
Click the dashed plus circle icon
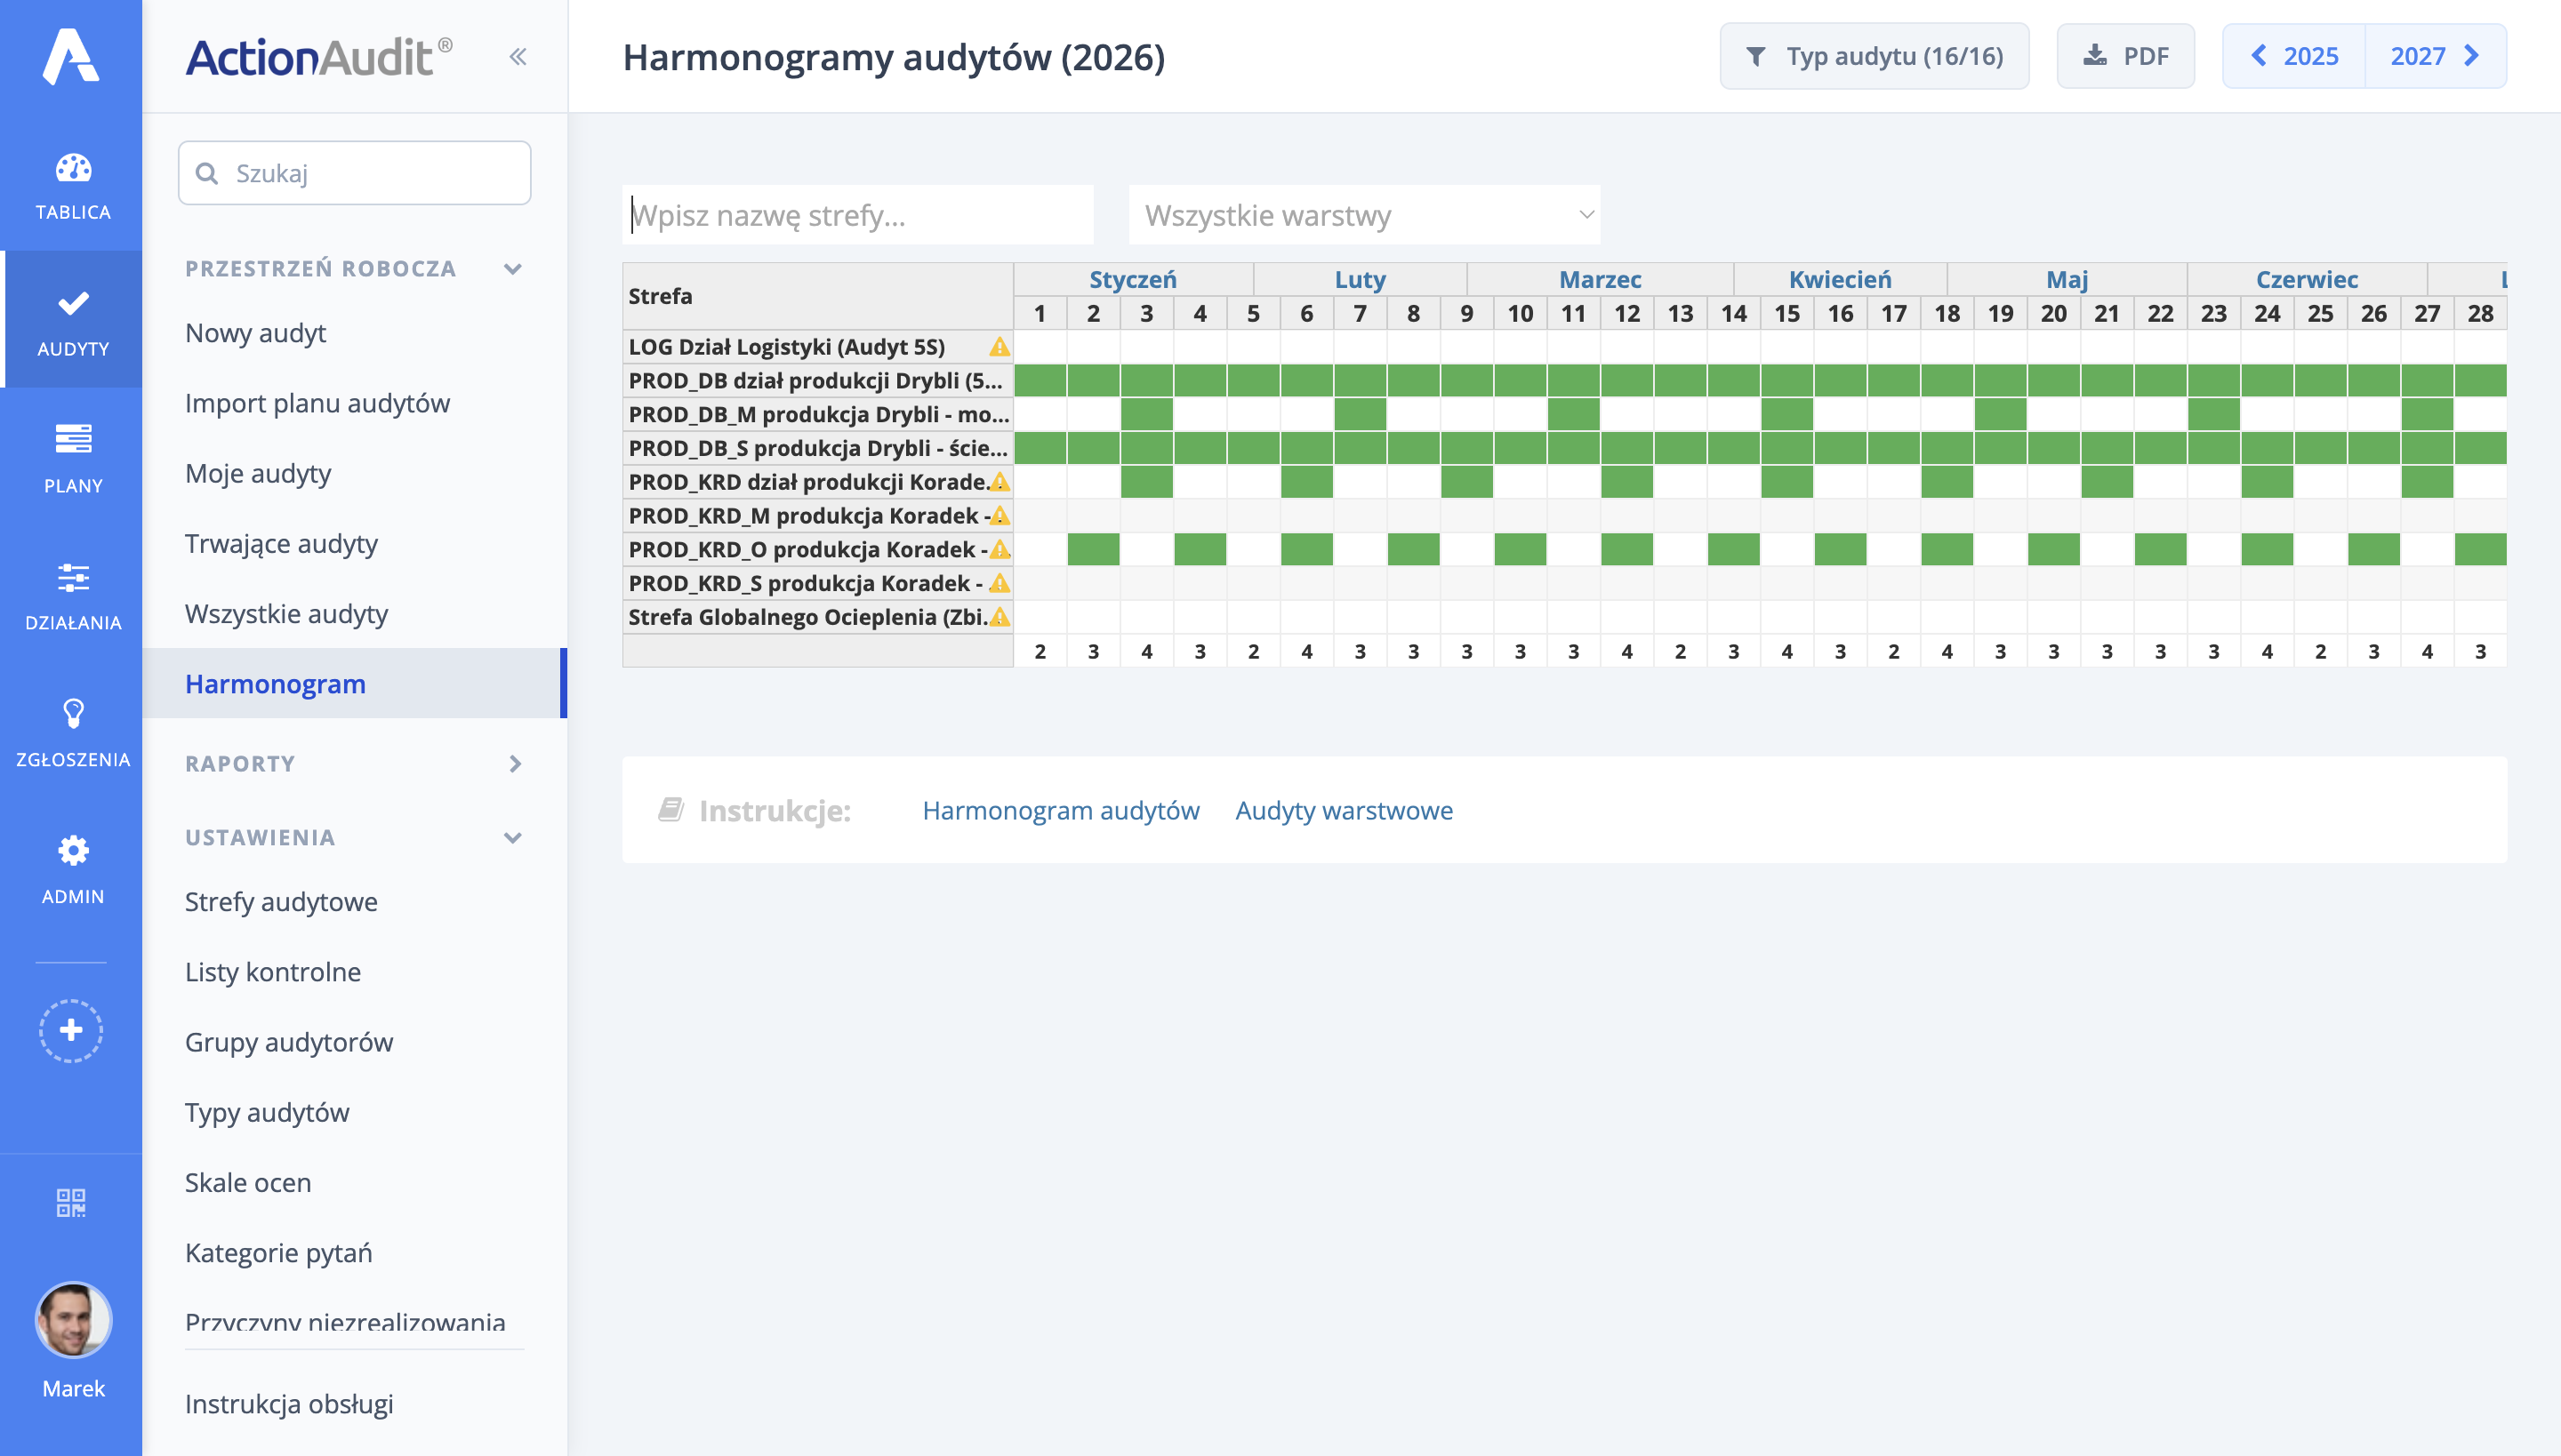(71, 1030)
